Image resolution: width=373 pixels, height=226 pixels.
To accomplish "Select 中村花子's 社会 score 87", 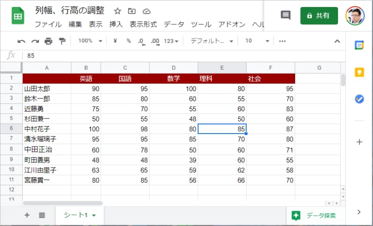I will coord(271,129).
